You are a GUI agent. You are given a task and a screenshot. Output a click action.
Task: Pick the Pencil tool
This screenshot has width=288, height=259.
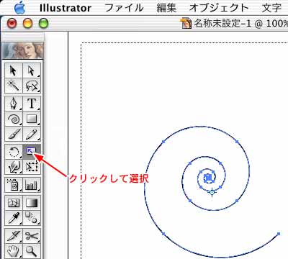pos(32,134)
